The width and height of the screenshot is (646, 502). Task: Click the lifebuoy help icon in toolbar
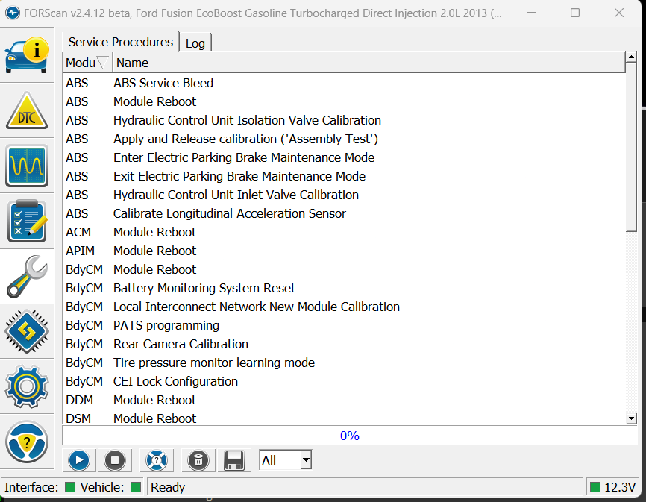157,460
